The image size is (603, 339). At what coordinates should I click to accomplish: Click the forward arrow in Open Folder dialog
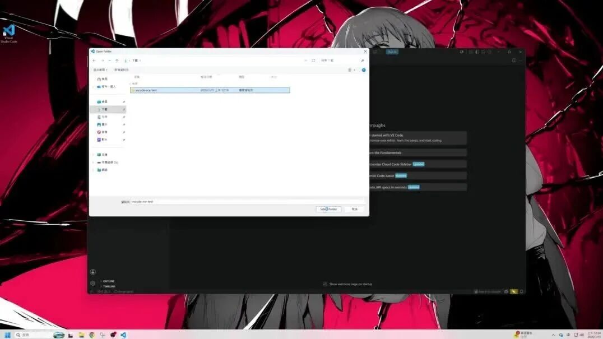[x=103, y=61]
